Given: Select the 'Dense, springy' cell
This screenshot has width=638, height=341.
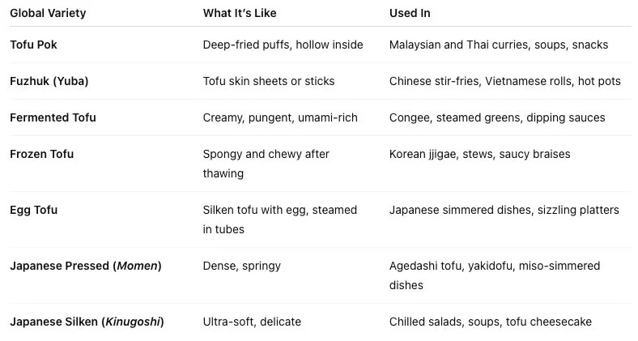Looking at the screenshot, I should coord(242,266).
